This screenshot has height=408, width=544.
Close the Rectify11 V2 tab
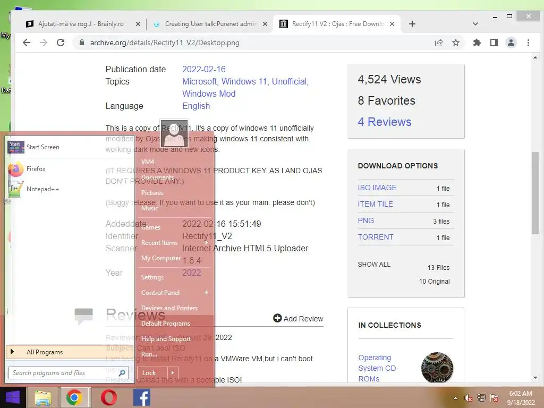(x=392, y=24)
